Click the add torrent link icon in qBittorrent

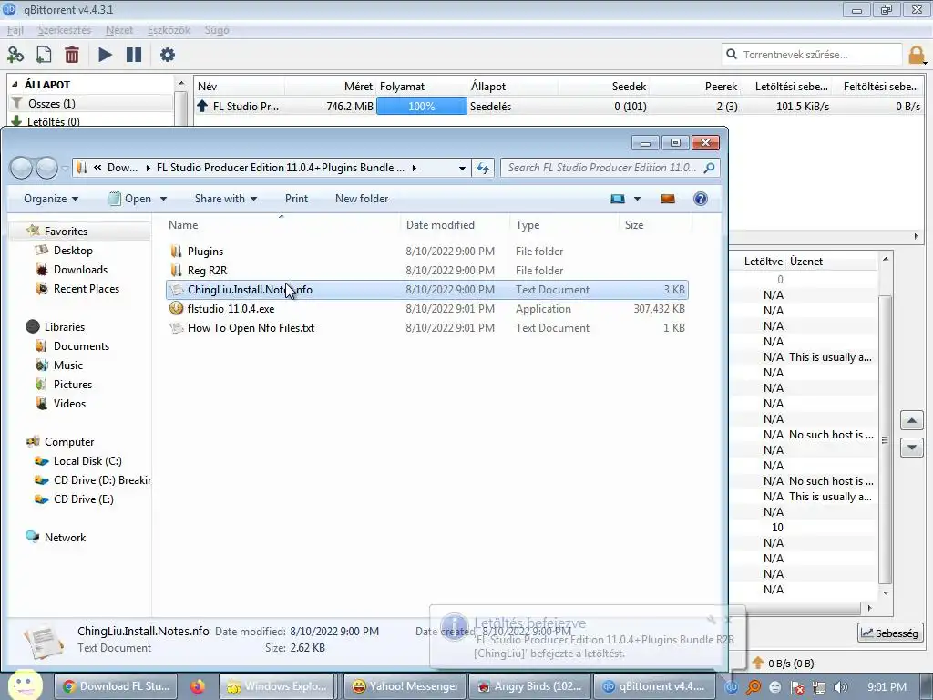tap(15, 55)
